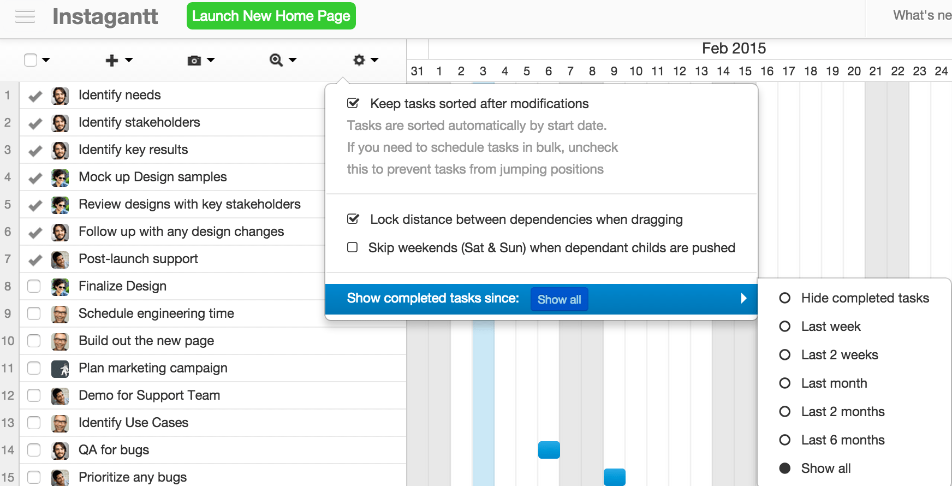Click avatar of Demo for Support Team

click(60, 396)
